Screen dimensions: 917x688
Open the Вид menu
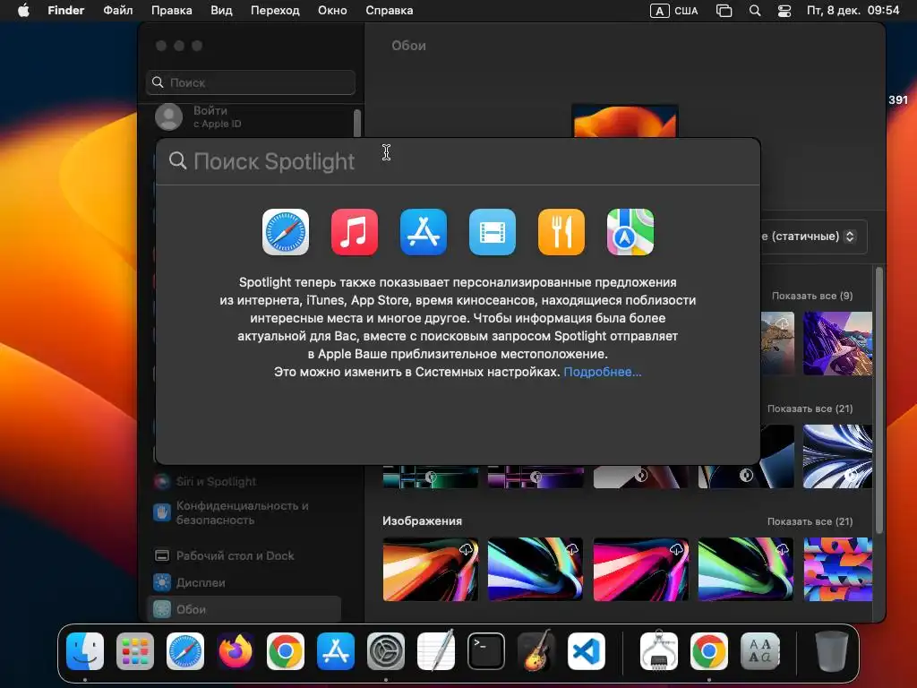click(221, 11)
